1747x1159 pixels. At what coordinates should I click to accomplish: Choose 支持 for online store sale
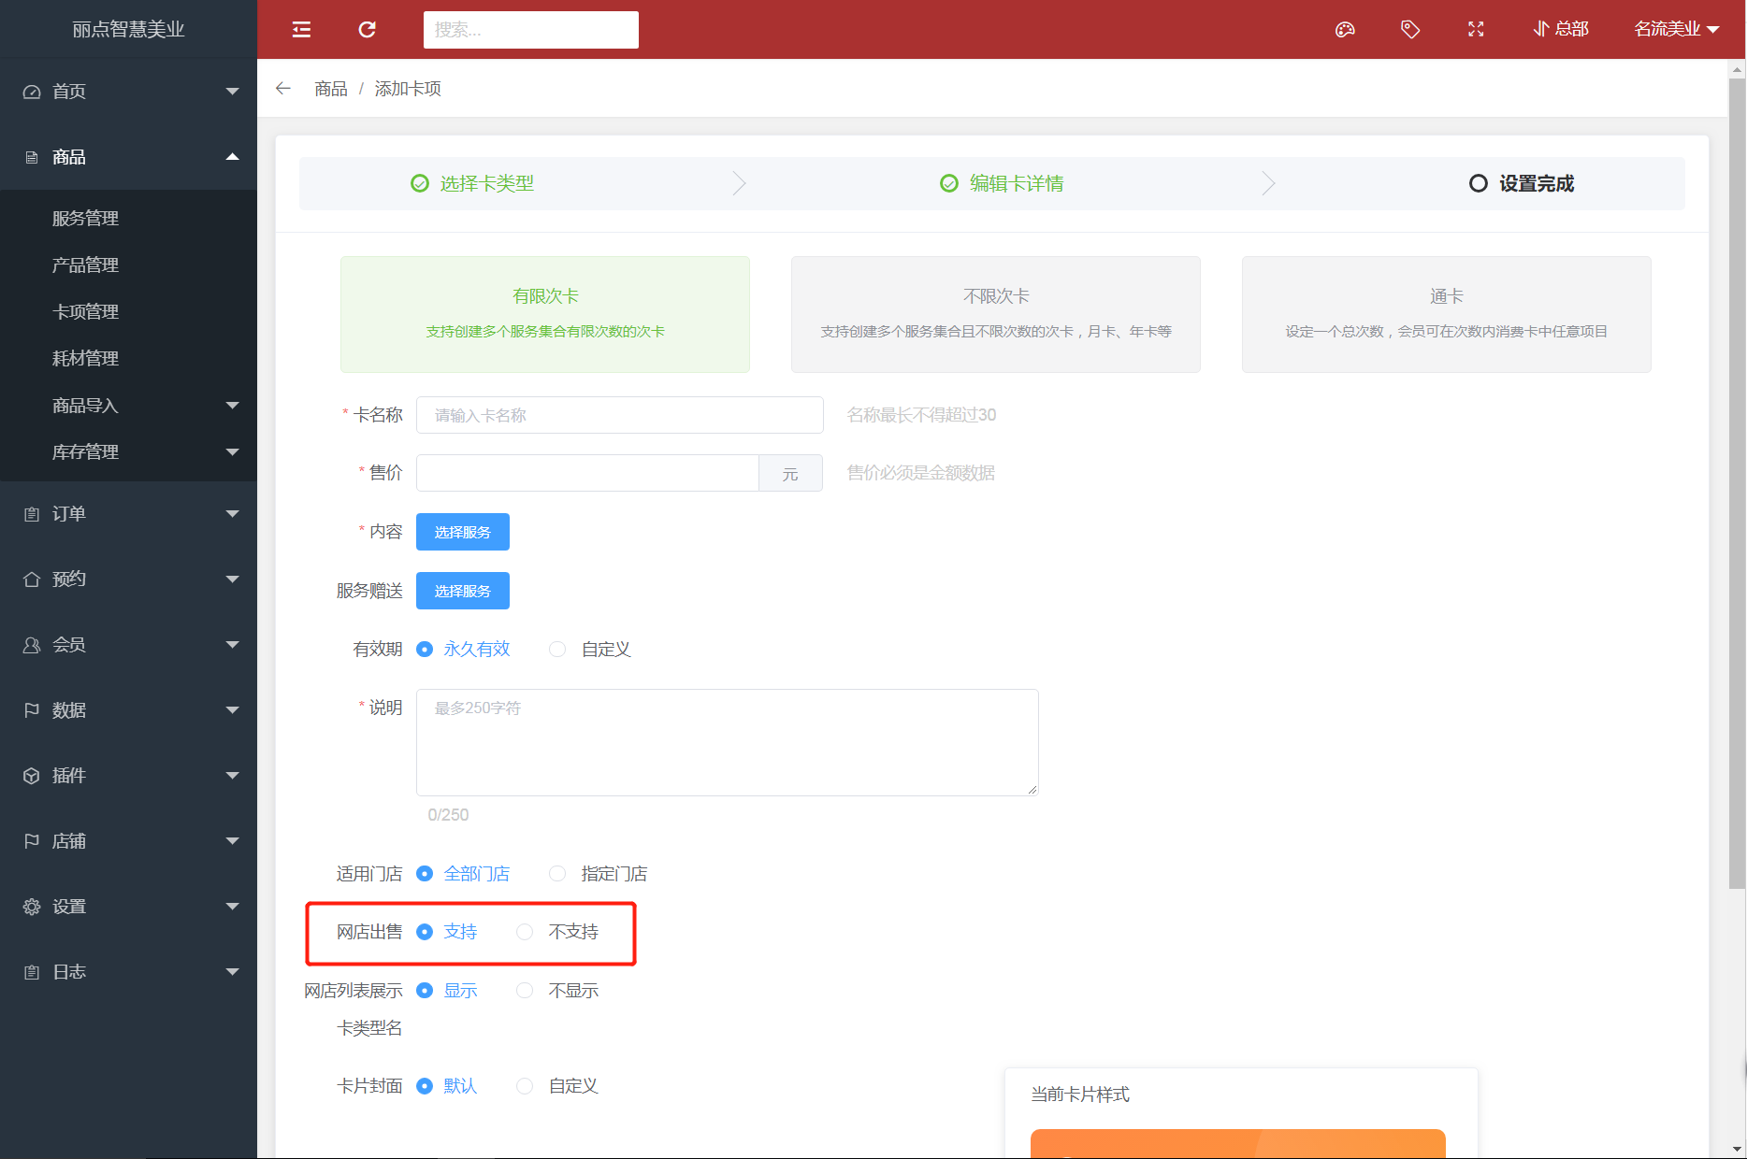click(x=425, y=932)
